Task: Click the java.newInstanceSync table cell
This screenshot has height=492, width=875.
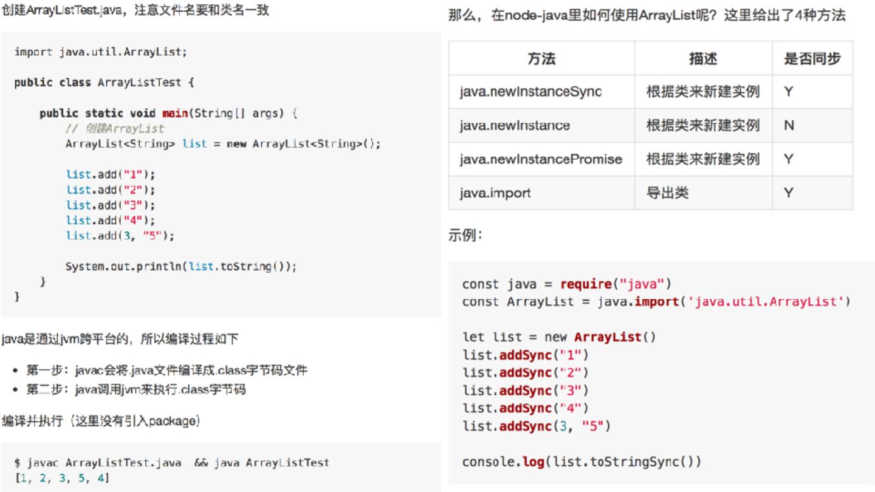Action: (530, 92)
